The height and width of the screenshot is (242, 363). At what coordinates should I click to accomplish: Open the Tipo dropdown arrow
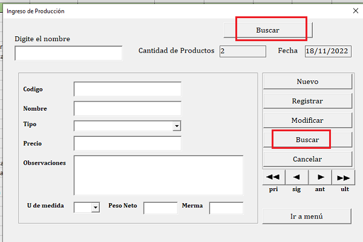[x=177, y=126]
